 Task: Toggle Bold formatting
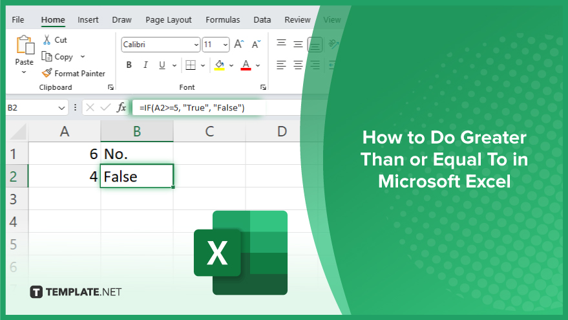[129, 65]
